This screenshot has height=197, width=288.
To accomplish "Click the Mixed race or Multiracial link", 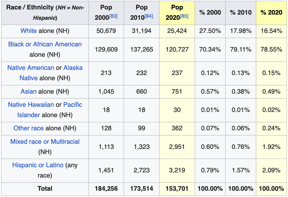I will click(45, 142).
